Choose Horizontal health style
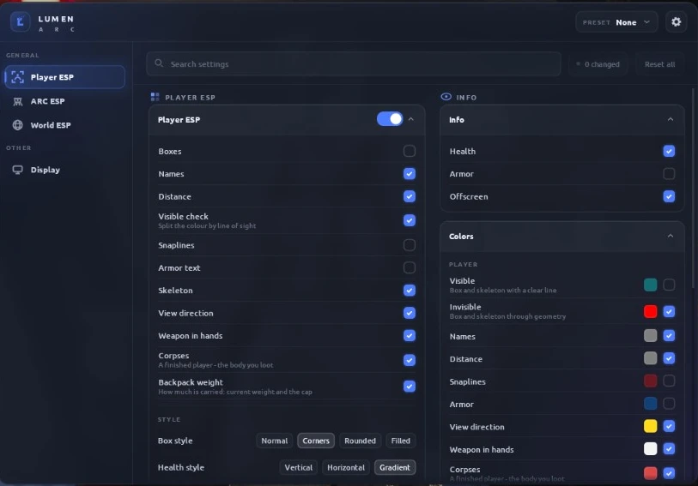Image resolution: width=698 pixels, height=486 pixels. coord(345,467)
